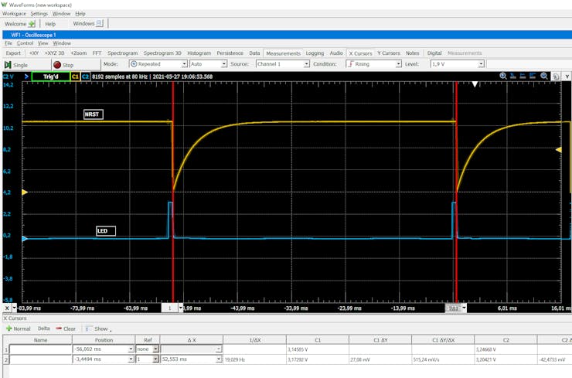Click the zoom magnifier icon above plot
This screenshot has width=572, height=378.
tap(503, 77)
